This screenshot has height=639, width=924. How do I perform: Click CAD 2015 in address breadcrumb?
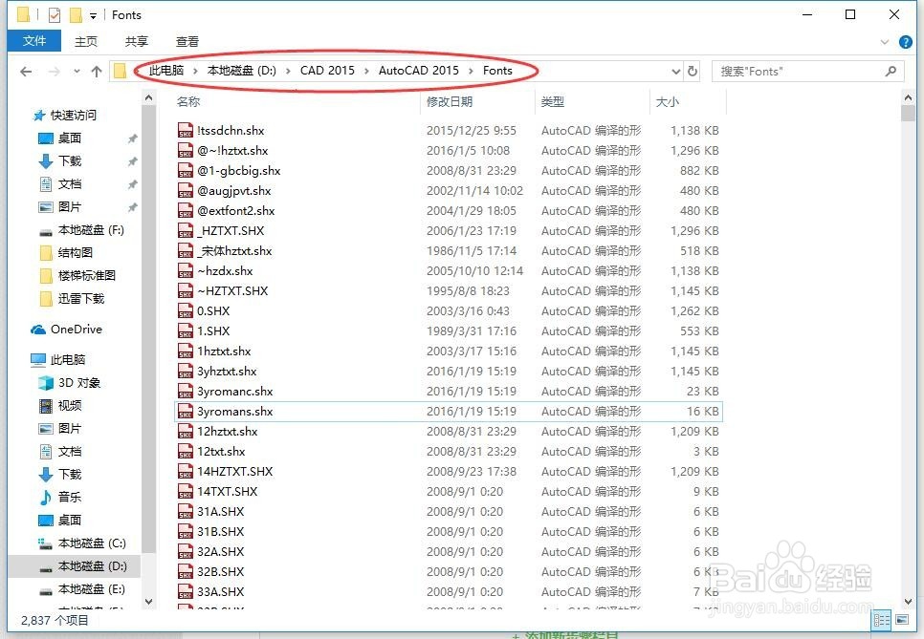327,71
